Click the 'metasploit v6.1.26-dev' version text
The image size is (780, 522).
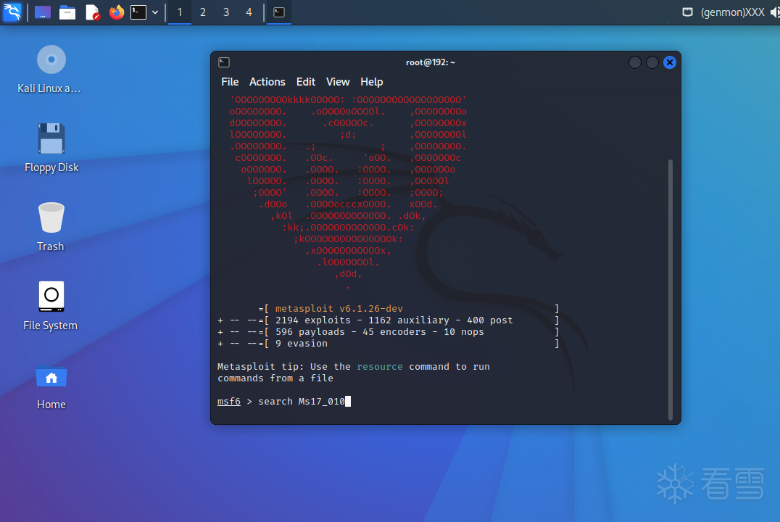[x=339, y=309]
